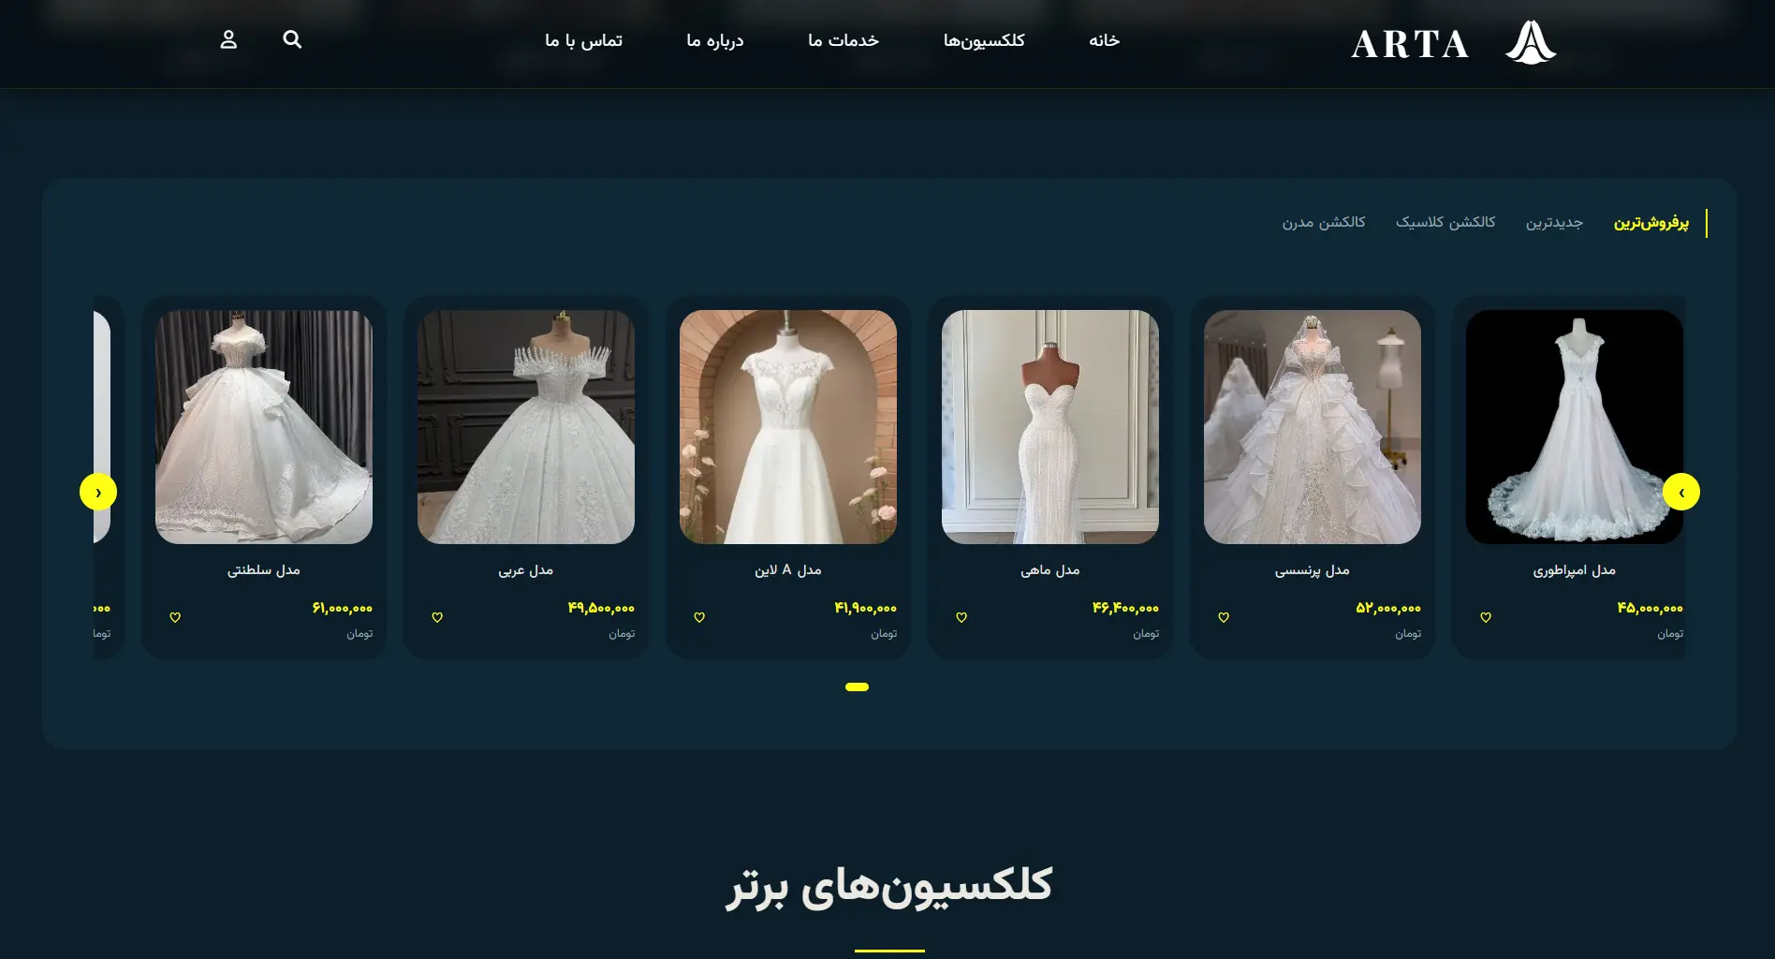Click the yellow carousel pagination dot
Screen dimensions: 1775x959
point(857,687)
